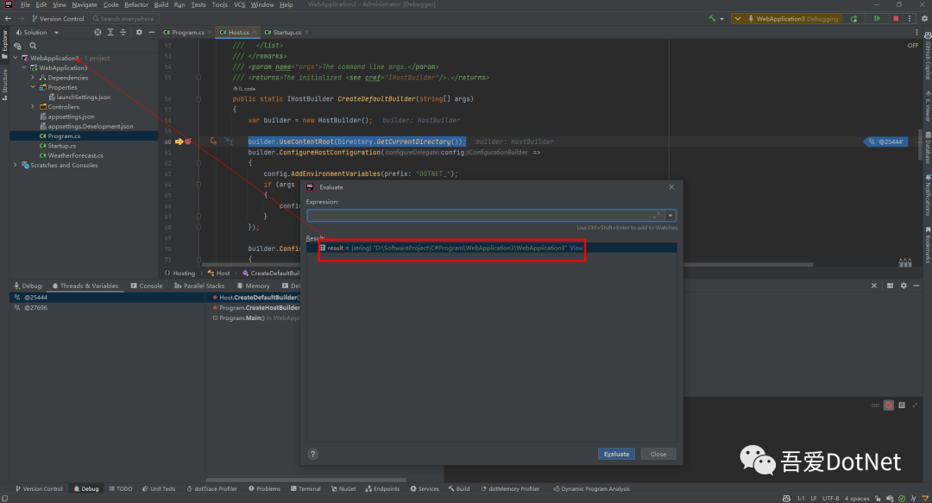Select thread @27696 in Threads list
This screenshot has width=932, height=503.
click(x=107, y=308)
